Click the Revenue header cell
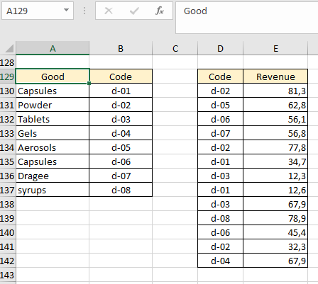Screen dimensions: 318x284 [275, 76]
